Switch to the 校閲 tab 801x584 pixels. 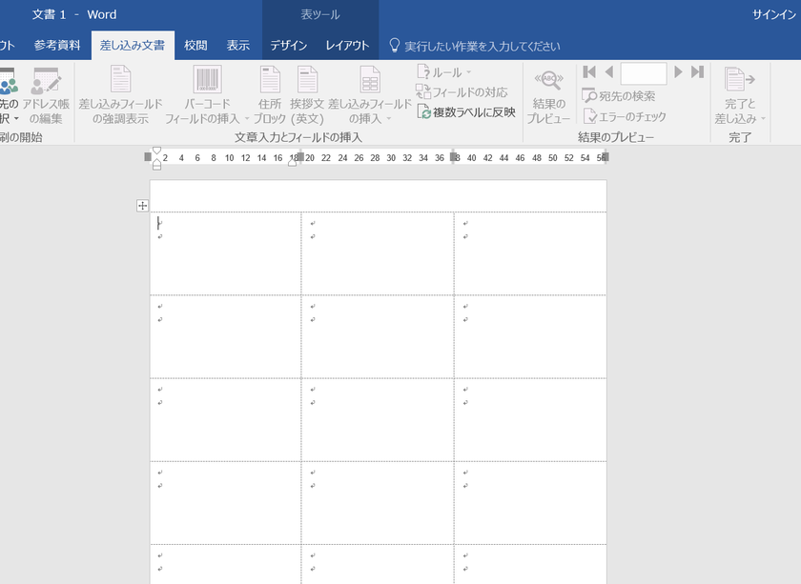(195, 46)
